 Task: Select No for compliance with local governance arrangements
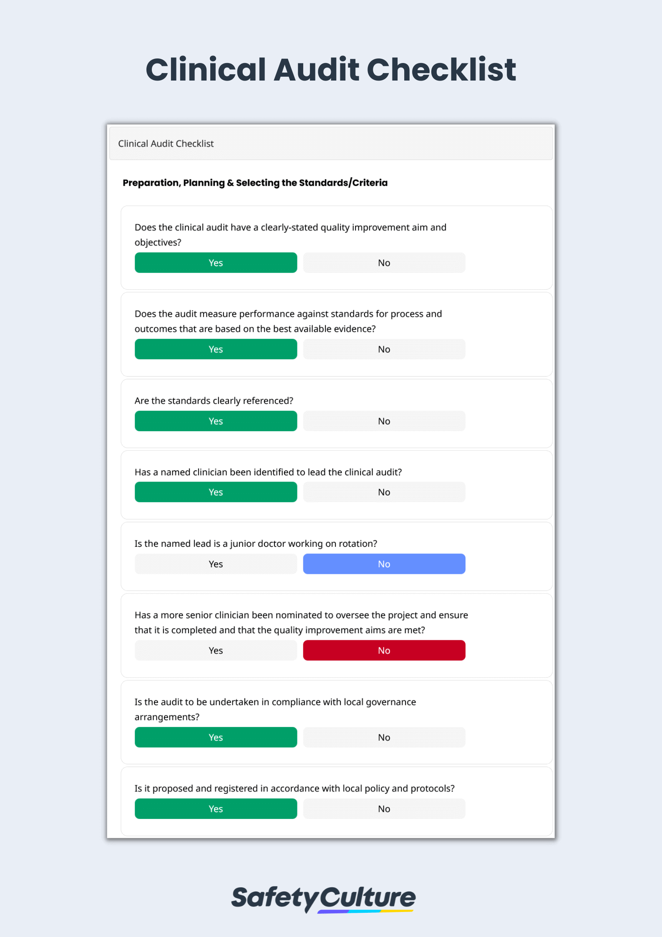coord(384,737)
